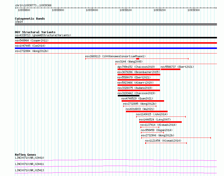Viewport: 224px width, 176px height.
Task: Click nsv3193442 (Chaisson2019) label
Action: [x=136, y=93]
